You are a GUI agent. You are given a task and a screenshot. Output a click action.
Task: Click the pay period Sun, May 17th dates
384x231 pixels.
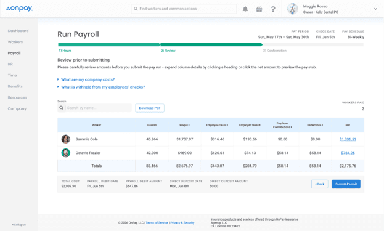(x=284, y=37)
